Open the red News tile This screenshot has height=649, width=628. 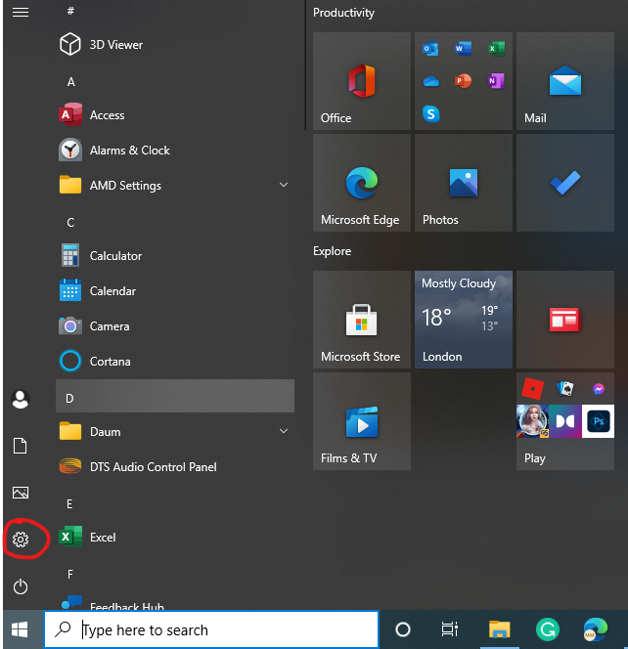tap(565, 320)
